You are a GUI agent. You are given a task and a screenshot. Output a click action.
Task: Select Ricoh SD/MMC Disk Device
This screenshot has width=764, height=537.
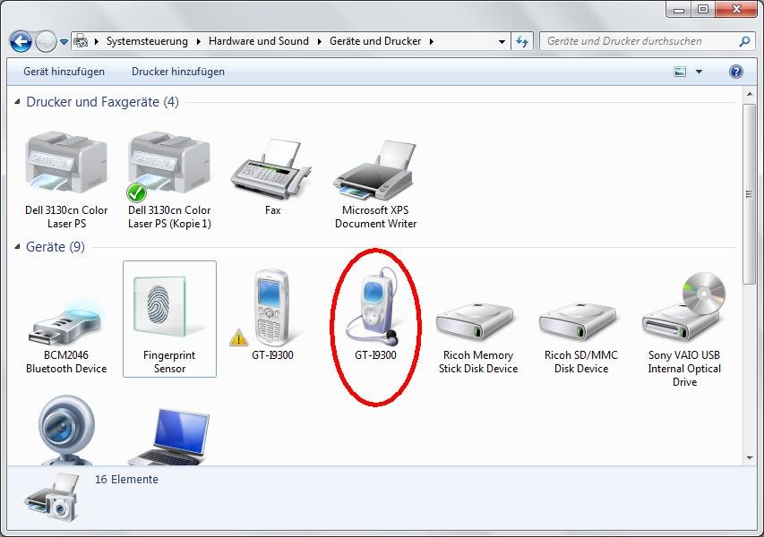(580, 338)
